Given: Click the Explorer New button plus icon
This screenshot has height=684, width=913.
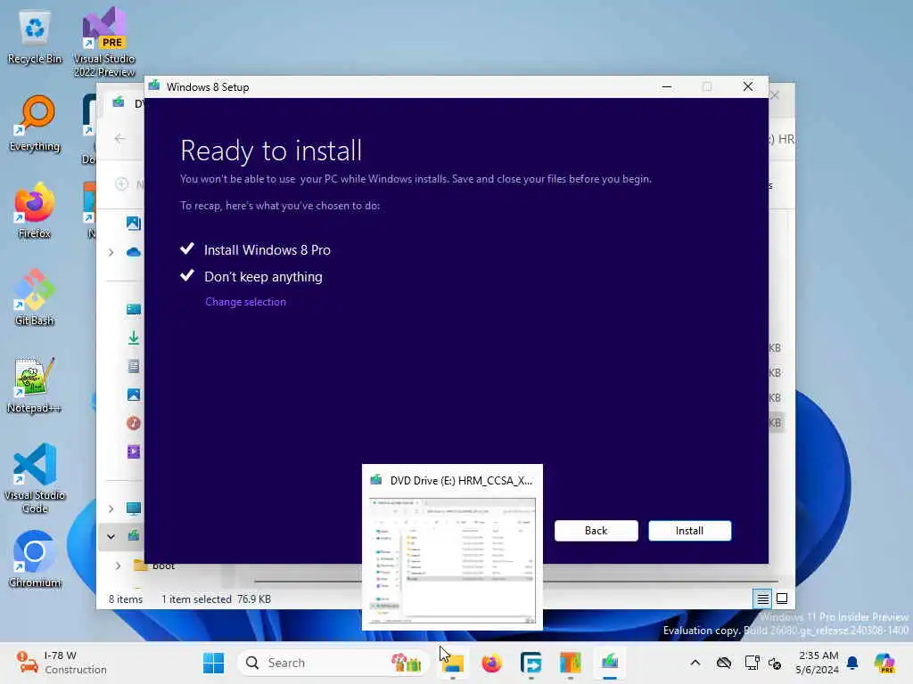Looking at the screenshot, I should tap(121, 184).
